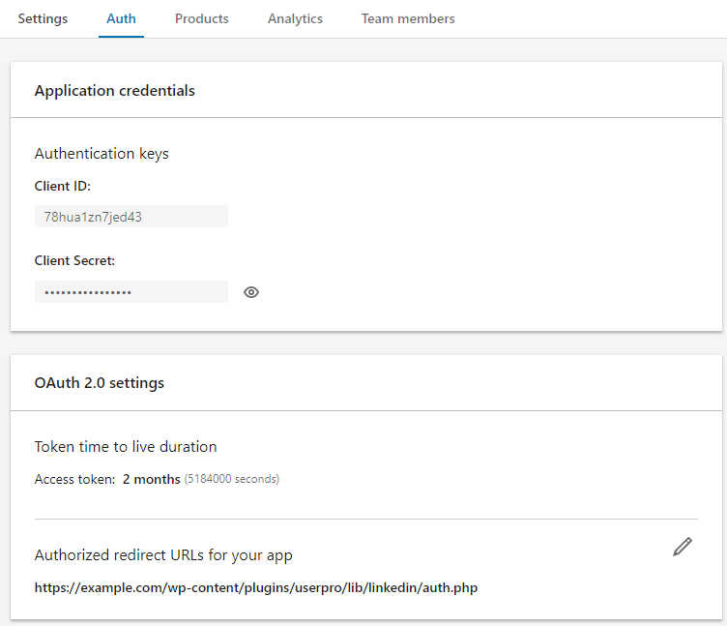
Task: Click the Application credentials heading
Action: click(x=114, y=91)
